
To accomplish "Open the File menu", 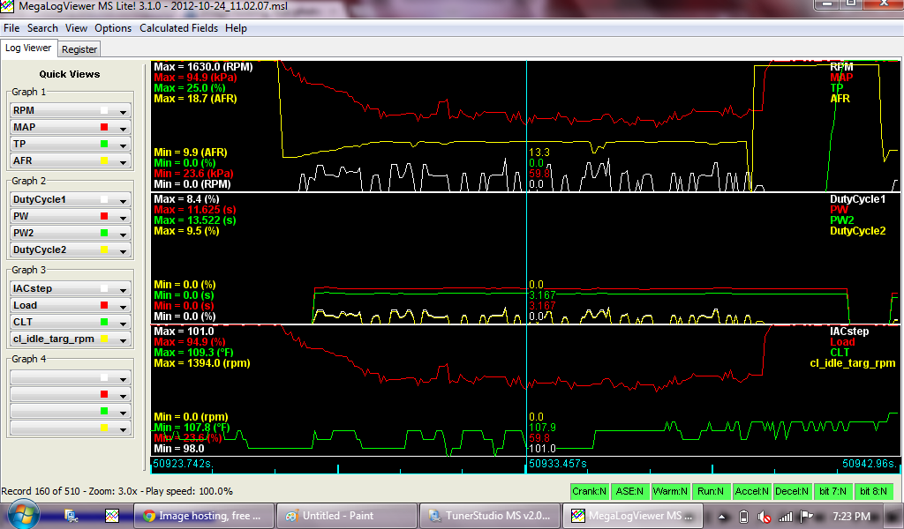I will [x=11, y=28].
